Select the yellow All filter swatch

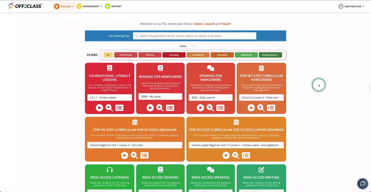tap(108, 55)
